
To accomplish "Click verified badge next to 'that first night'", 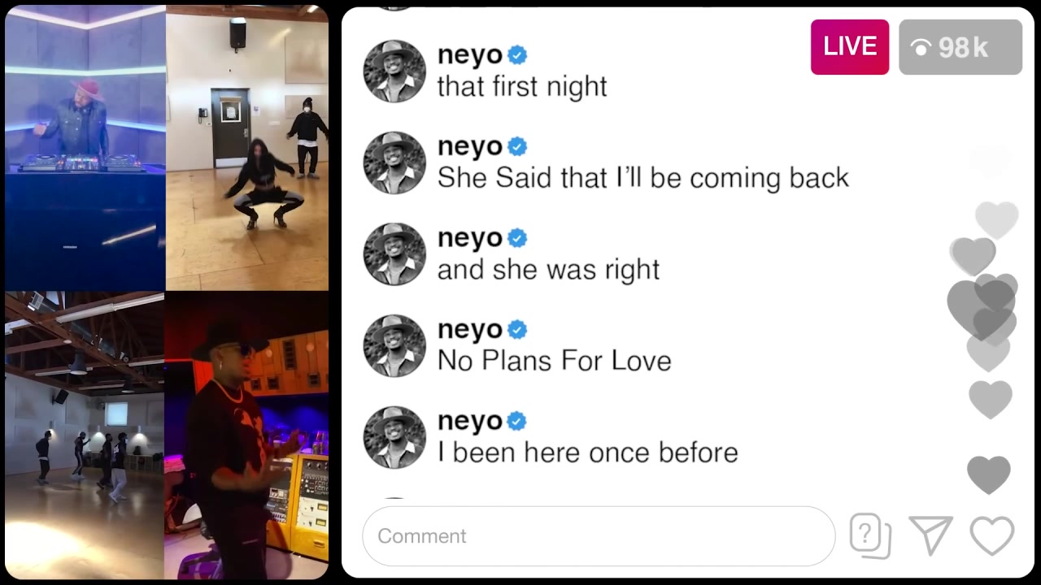I will point(517,55).
